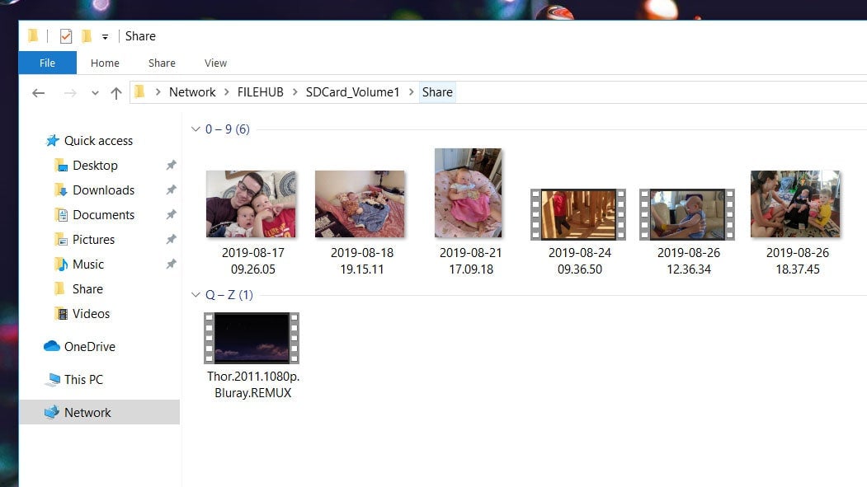Expand the chevron after Network breadcrumb
Screen dimensions: 867x487
[227, 92]
